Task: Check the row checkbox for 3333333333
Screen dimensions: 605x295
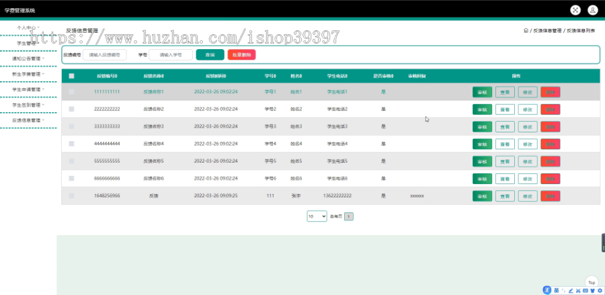Action: click(71, 126)
